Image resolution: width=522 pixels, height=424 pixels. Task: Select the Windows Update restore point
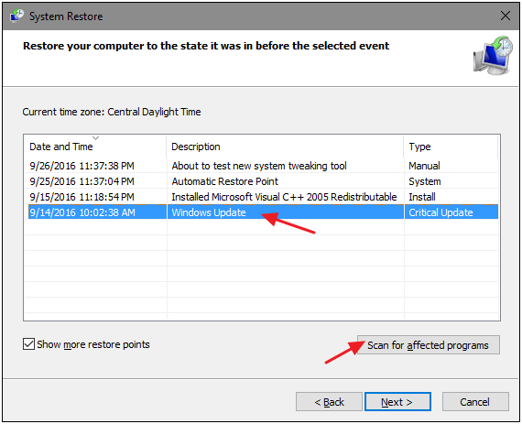tap(261, 212)
